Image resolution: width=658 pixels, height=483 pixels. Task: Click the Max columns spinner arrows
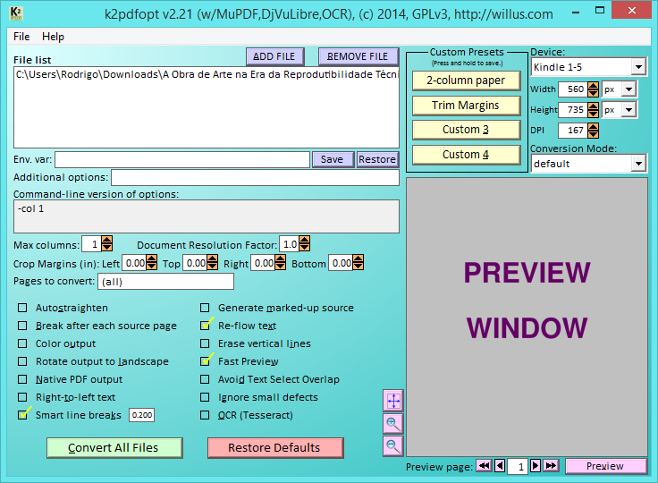(107, 244)
